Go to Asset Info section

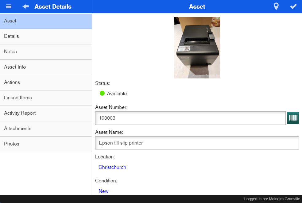(46, 67)
